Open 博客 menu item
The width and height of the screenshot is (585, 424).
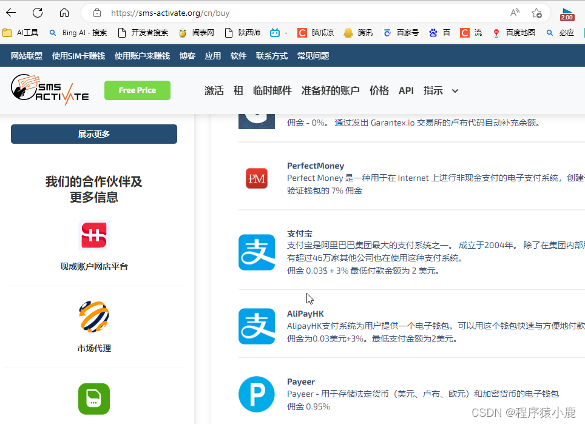click(188, 56)
